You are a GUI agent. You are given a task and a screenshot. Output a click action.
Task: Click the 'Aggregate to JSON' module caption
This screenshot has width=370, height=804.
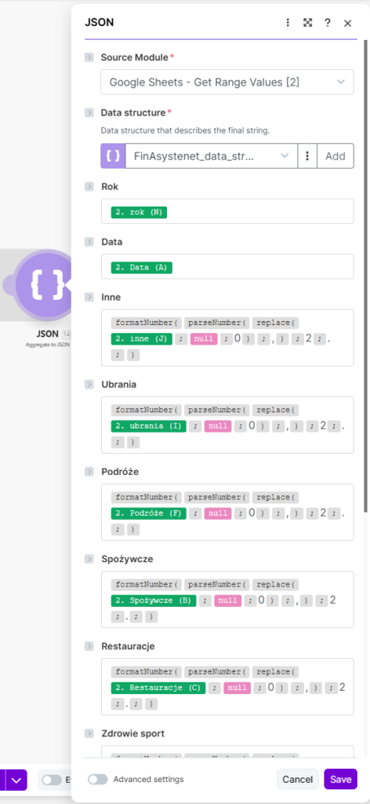pos(48,345)
